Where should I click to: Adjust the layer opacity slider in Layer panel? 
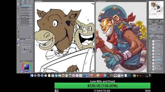[x=158, y=36]
